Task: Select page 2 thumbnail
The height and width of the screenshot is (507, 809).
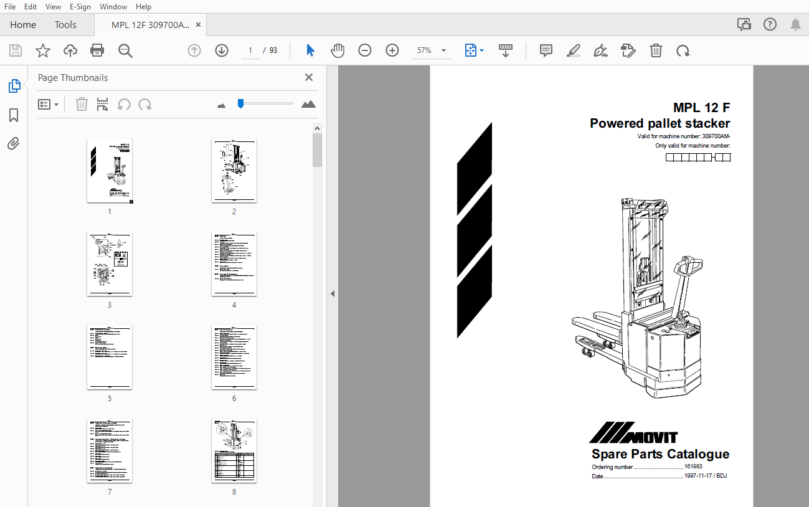Action: 234,171
